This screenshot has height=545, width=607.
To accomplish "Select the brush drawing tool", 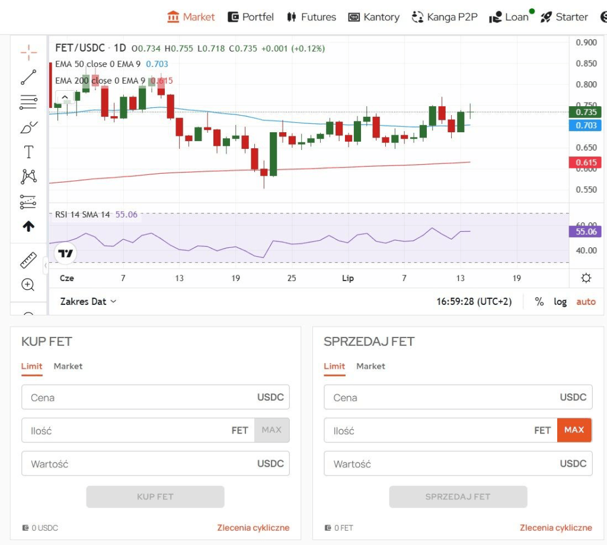I will click(28, 127).
